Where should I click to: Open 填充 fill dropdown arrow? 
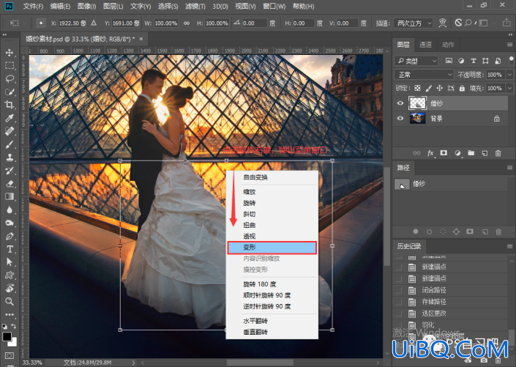click(x=509, y=89)
